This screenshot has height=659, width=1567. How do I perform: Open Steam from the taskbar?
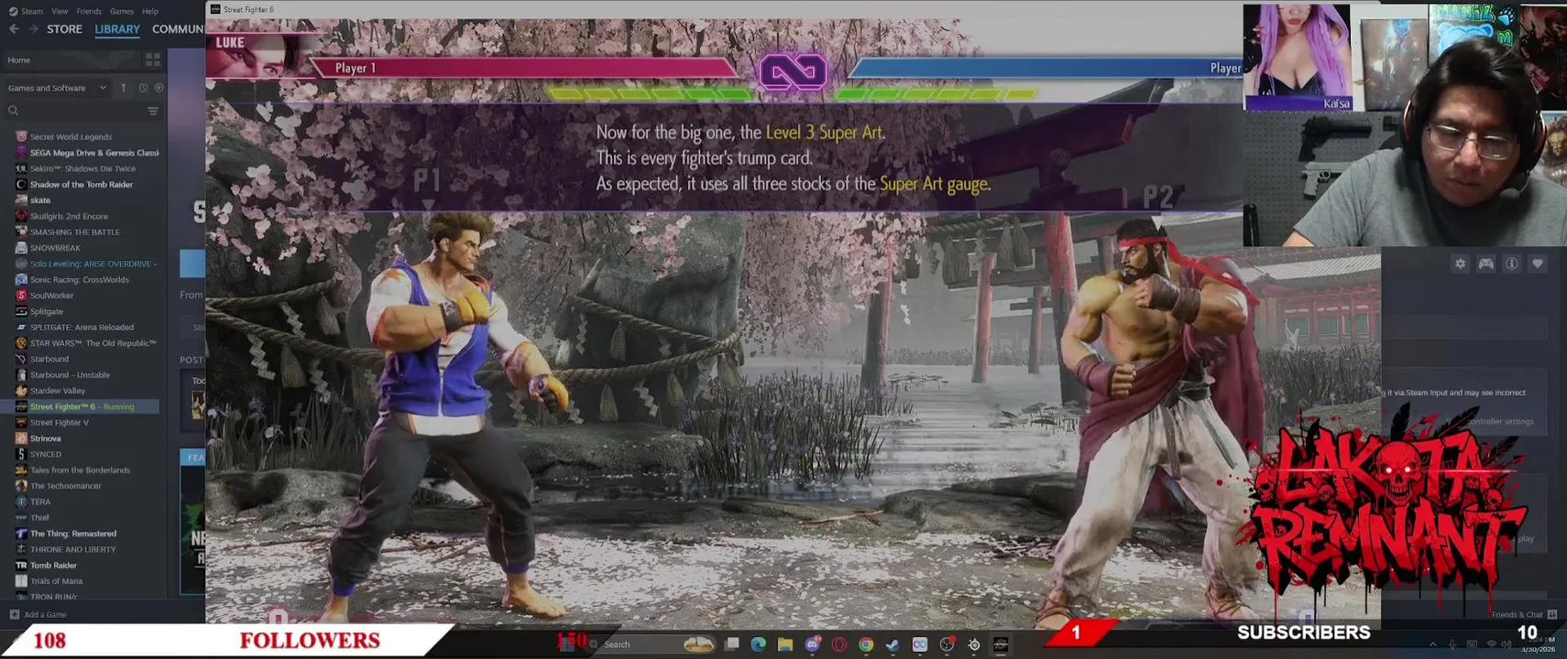(893, 644)
